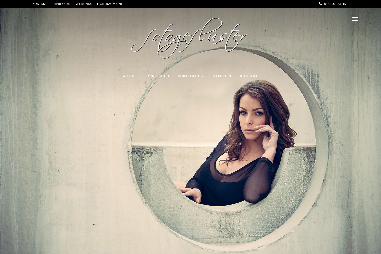Viewport: 381px width, 254px height.
Task: Expand the Portfolio dropdown chevron
Action: pyautogui.click(x=203, y=76)
